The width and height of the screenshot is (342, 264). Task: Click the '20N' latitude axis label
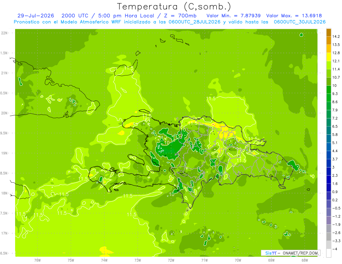4,113
